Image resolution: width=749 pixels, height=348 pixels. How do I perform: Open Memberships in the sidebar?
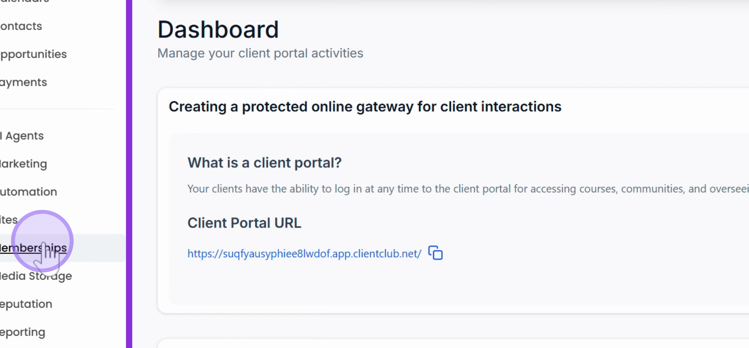click(x=34, y=248)
